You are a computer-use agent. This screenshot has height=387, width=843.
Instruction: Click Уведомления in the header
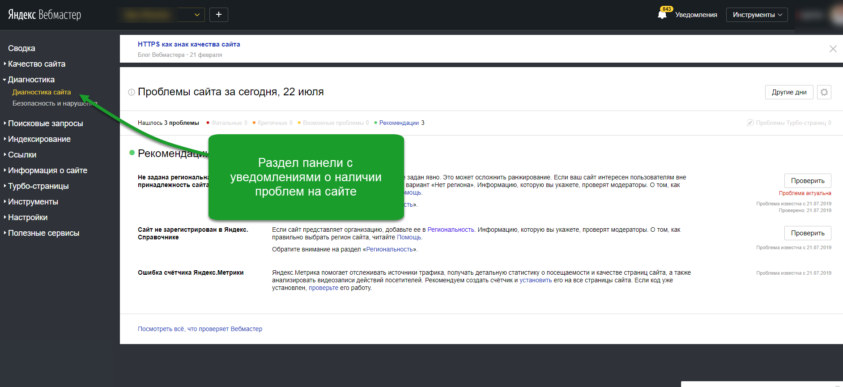(696, 15)
